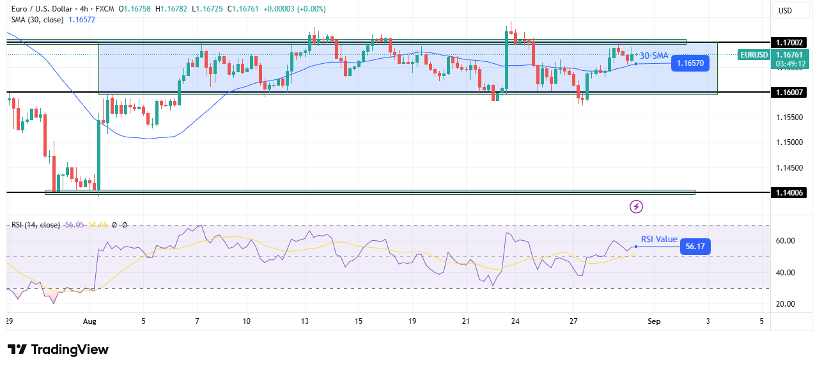Viewport: 815px width, 368px height.
Task: Click the 30-SMA label on the chart
Action: 652,54
